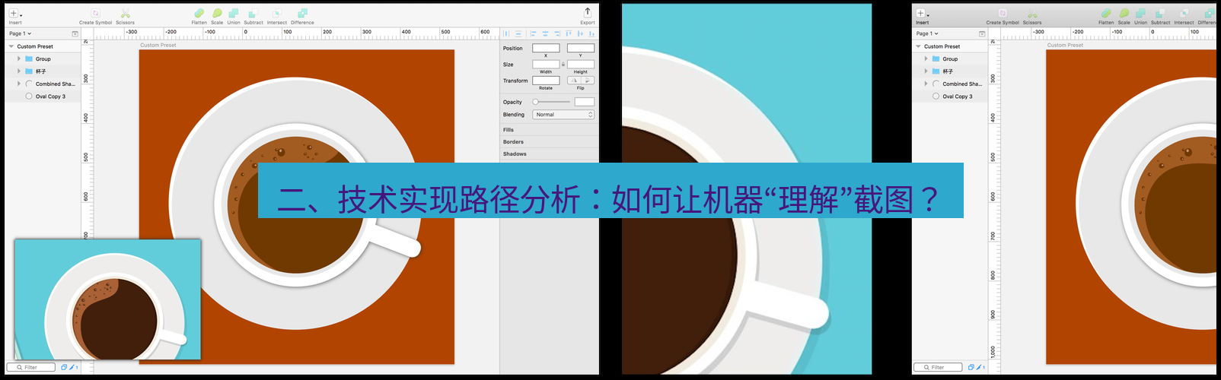
Task: Select 杯子 folder row in right window
Action: click(x=950, y=71)
